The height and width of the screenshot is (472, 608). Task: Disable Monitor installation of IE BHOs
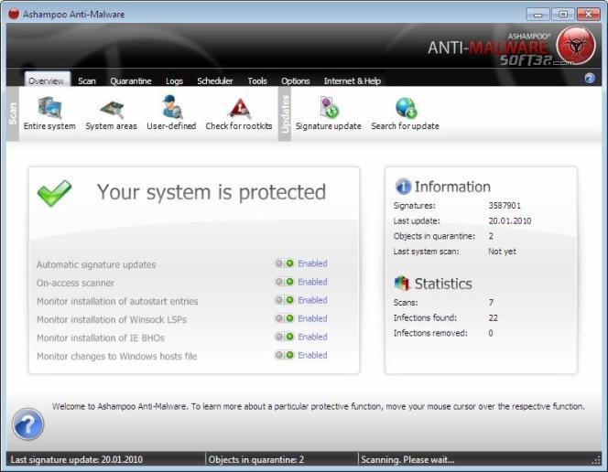point(285,337)
